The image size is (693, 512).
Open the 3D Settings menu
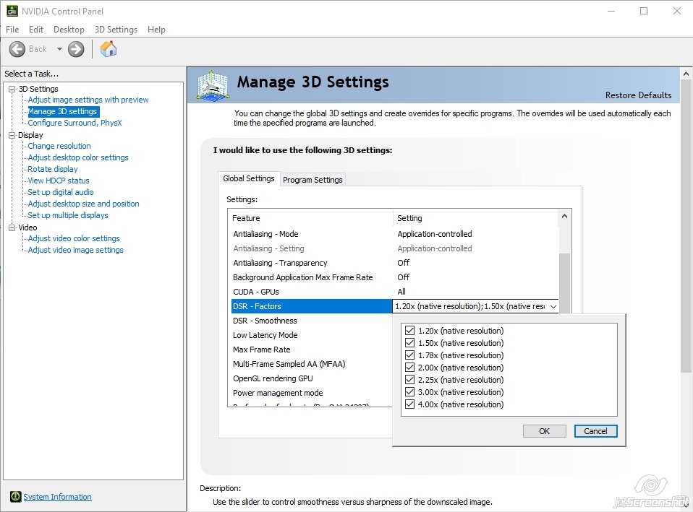pyautogui.click(x=116, y=30)
